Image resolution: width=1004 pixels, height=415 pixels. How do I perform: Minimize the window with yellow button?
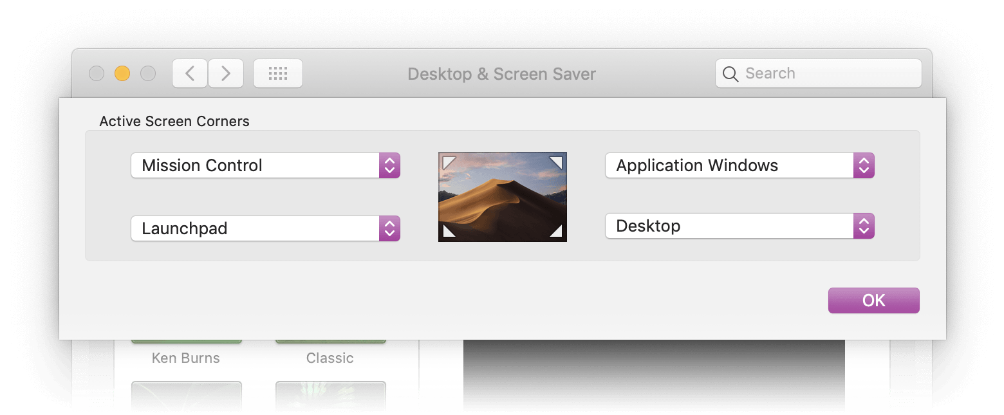[122, 73]
